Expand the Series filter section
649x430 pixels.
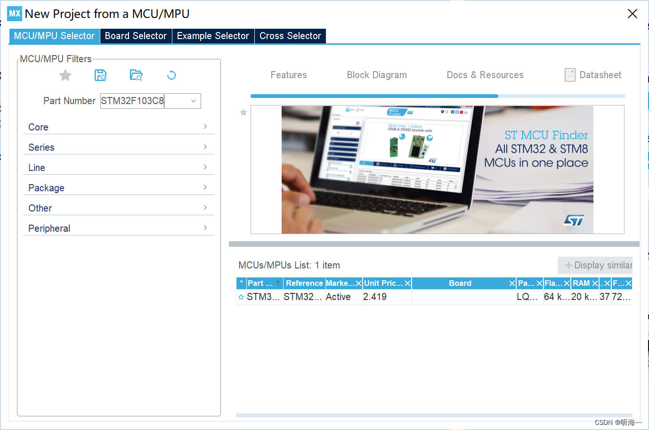pyautogui.click(x=119, y=147)
